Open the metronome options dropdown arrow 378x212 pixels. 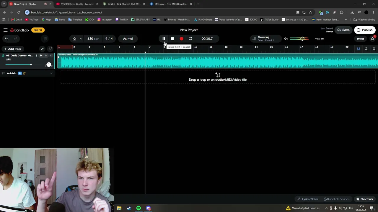pos(81,39)
